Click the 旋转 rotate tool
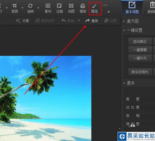Image resolution: width=155 pixels, height=141 pixels. (x=30, y=8)
